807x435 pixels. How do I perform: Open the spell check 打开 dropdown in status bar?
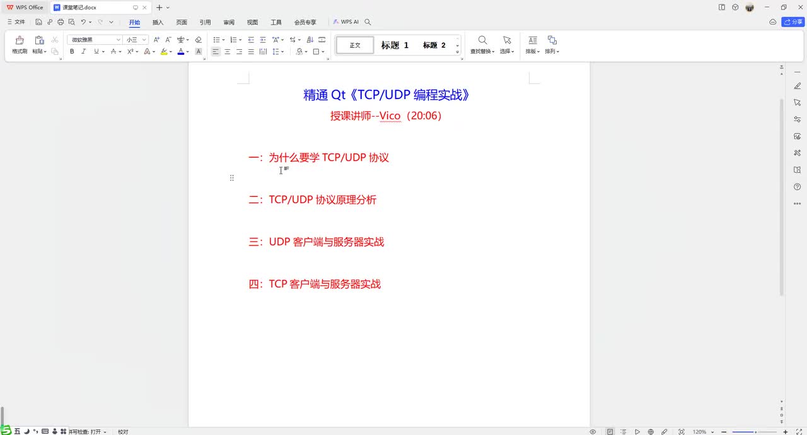pyautogui.click(x=88, y=432)
